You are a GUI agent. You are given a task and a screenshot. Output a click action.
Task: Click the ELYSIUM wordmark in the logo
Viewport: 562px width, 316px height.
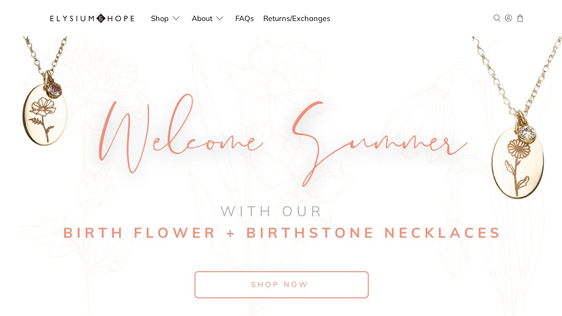(73, 19)
